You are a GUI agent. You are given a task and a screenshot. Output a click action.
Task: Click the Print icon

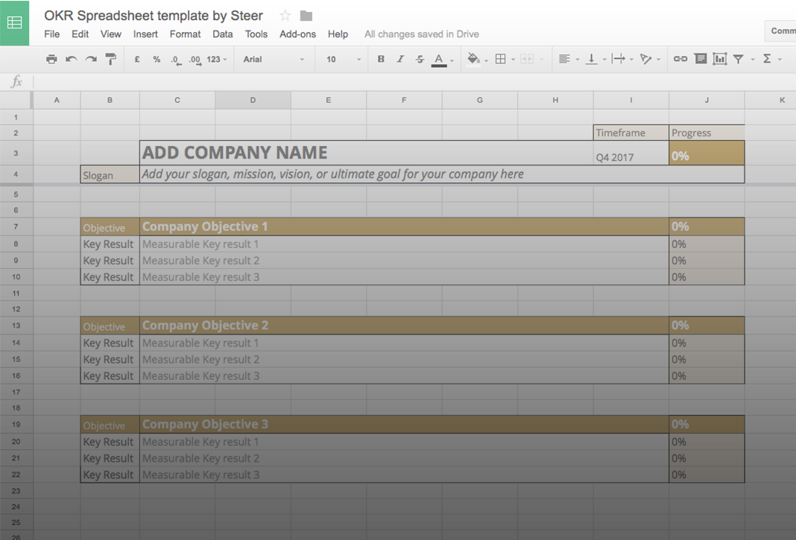(x=51, y=60)
